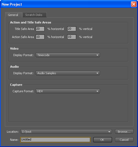The width and height of the screenshot is (138, 147).
Task: Click the New Project title bar
Action: (x=66, y=4)
